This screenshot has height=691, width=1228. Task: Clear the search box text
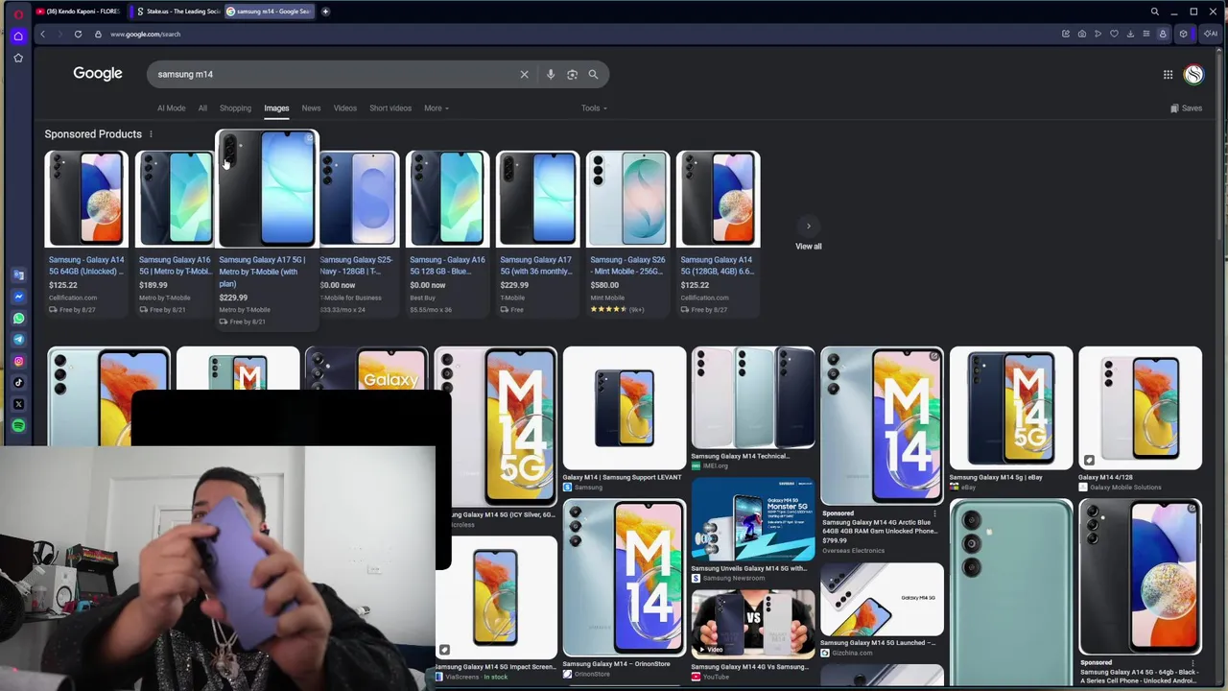524,75
